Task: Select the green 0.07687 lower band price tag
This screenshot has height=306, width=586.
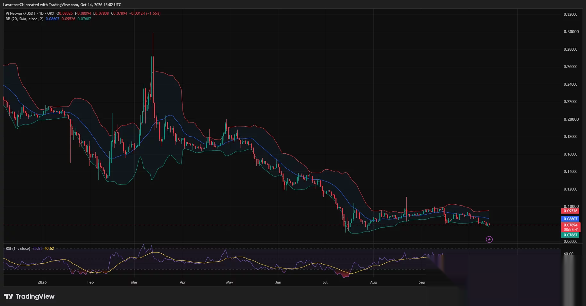Action: pyautogui.click(x=571, y=235)
